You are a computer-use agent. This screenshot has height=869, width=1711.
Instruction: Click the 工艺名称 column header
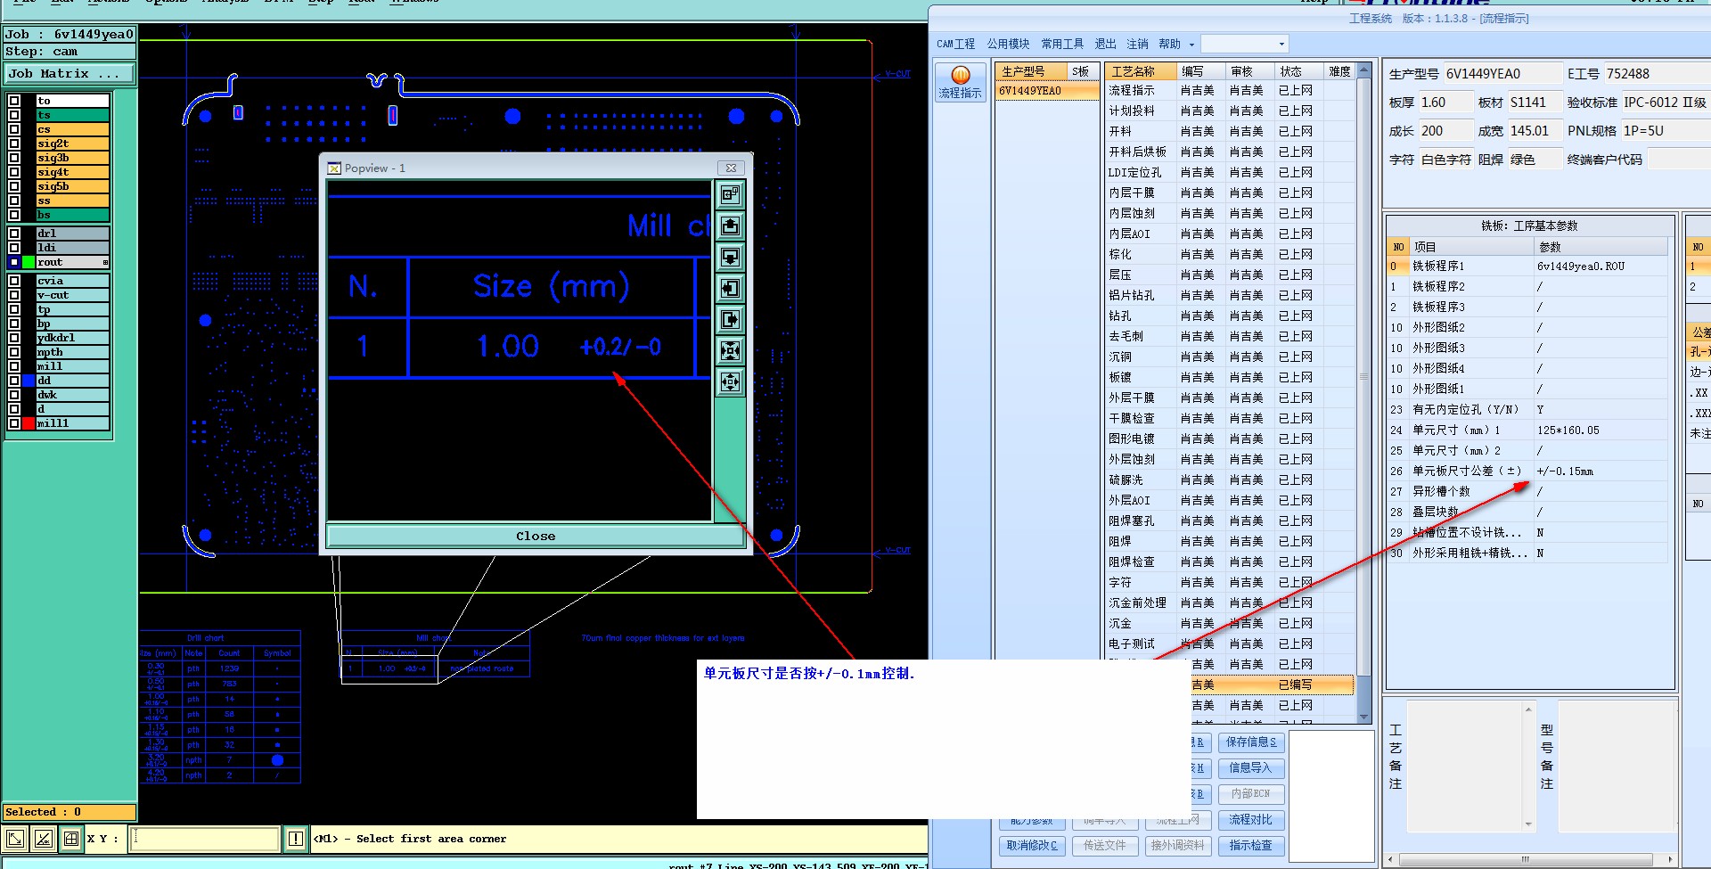coord(1141,71)
